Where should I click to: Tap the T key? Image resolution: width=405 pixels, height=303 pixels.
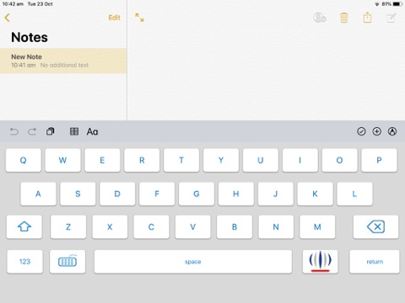click(x=181, y=160)
